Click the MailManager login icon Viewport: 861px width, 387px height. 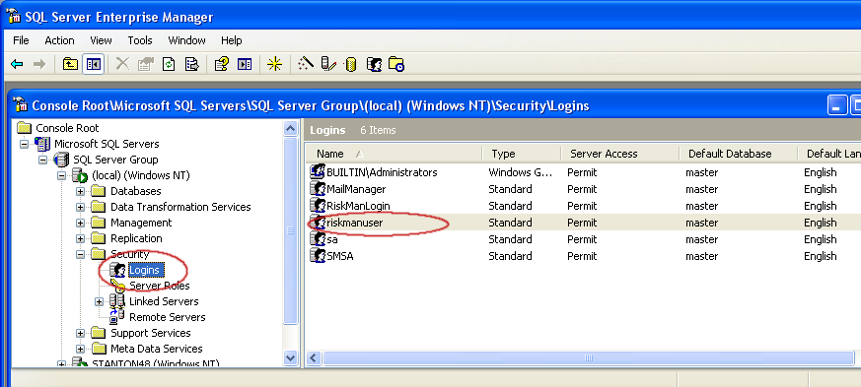click(x=318, y=188)
